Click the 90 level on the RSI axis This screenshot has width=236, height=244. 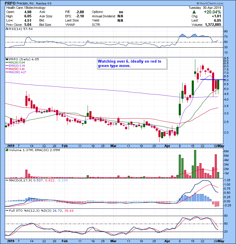pyautogui.click(x=226, y=31)
